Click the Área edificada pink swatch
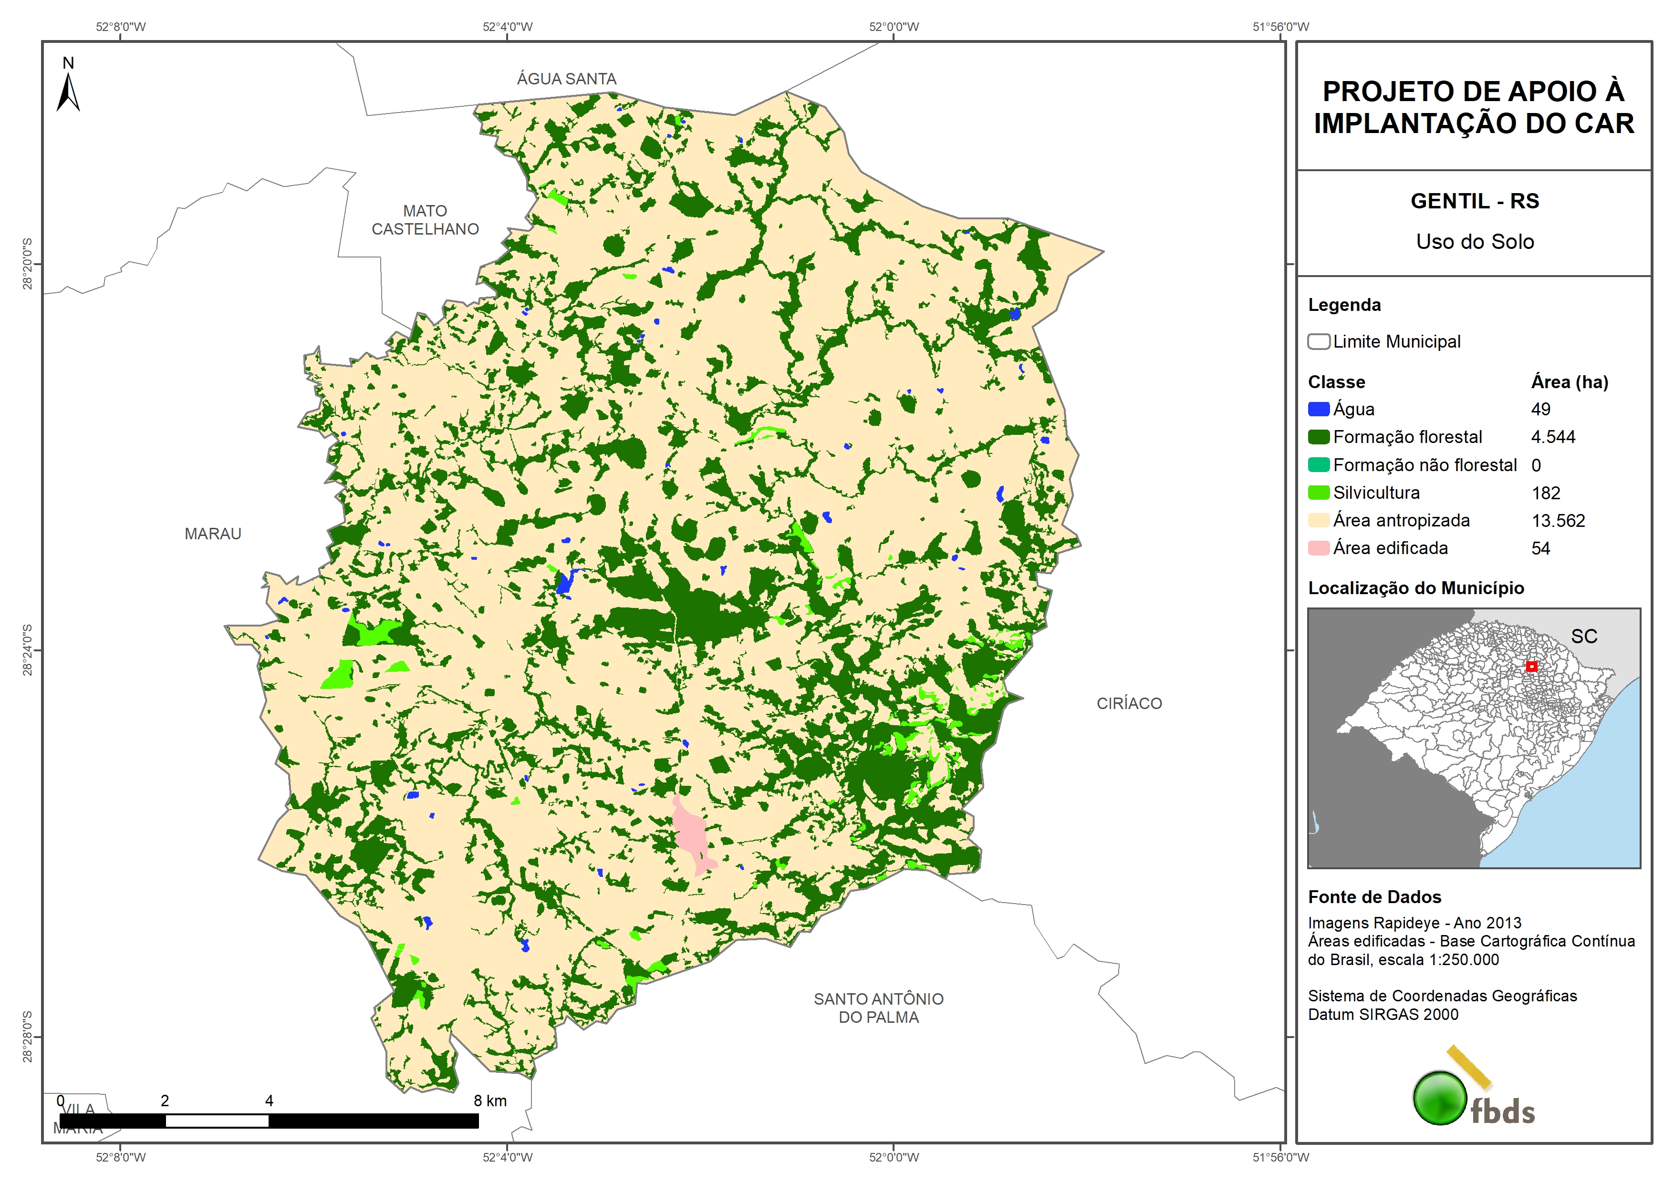Image resolution: width=1674 pixels, height=1183 pixels. coord(1318,548)
